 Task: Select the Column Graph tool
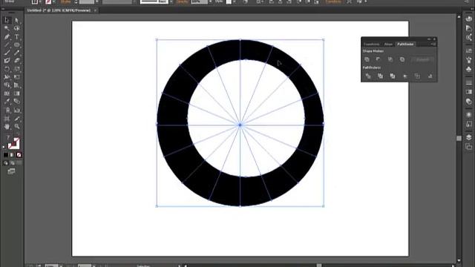click(16, 111)
